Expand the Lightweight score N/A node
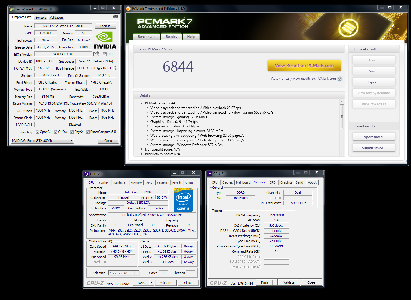This screenshot has height=300, width=411. tap(142, 149)
